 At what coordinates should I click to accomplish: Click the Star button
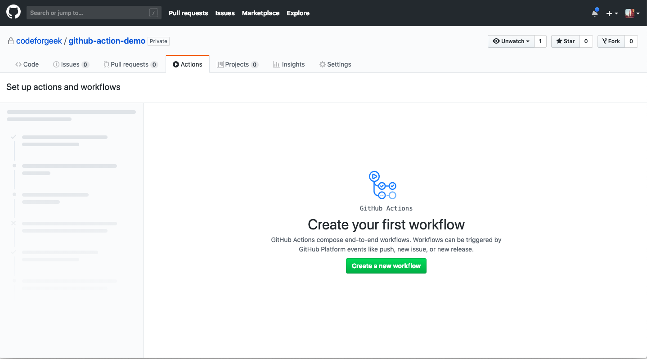tap(566, 41)
